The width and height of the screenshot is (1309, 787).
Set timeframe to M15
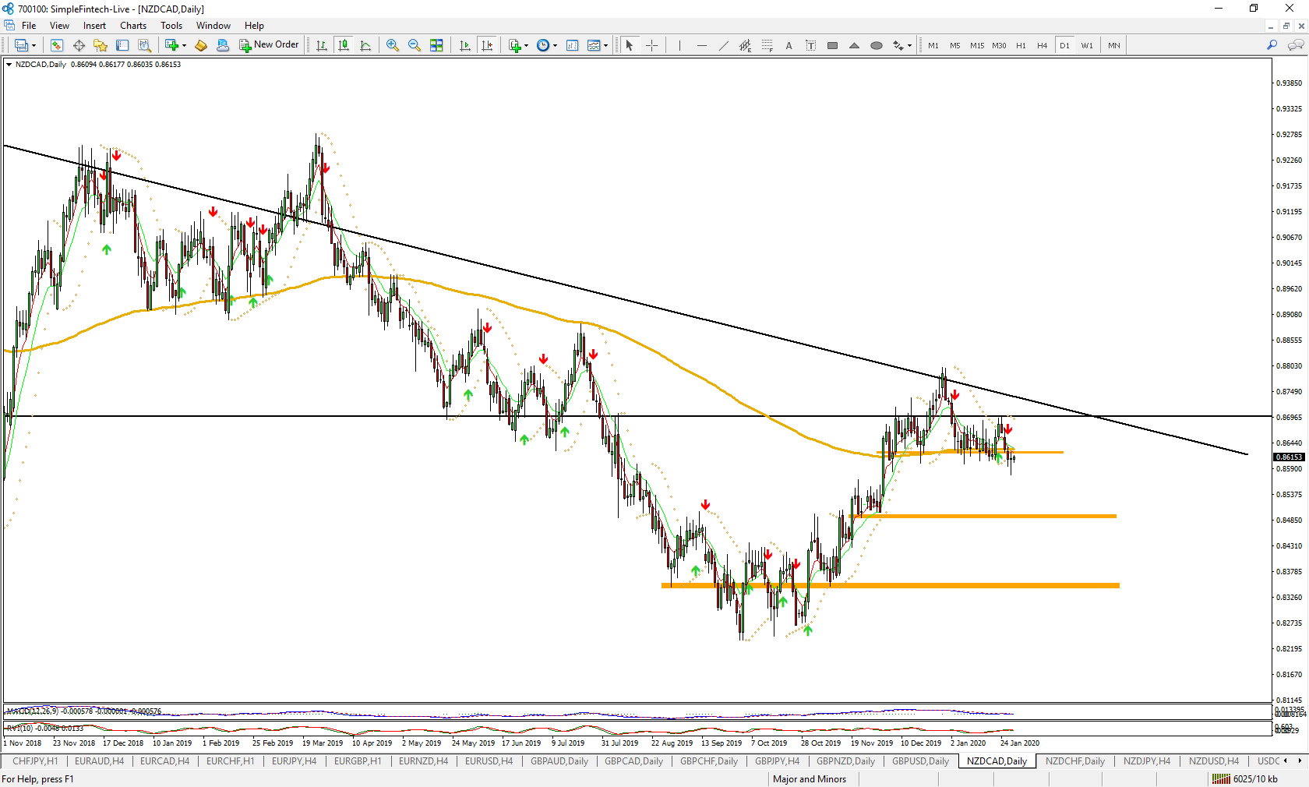[977, 45]
